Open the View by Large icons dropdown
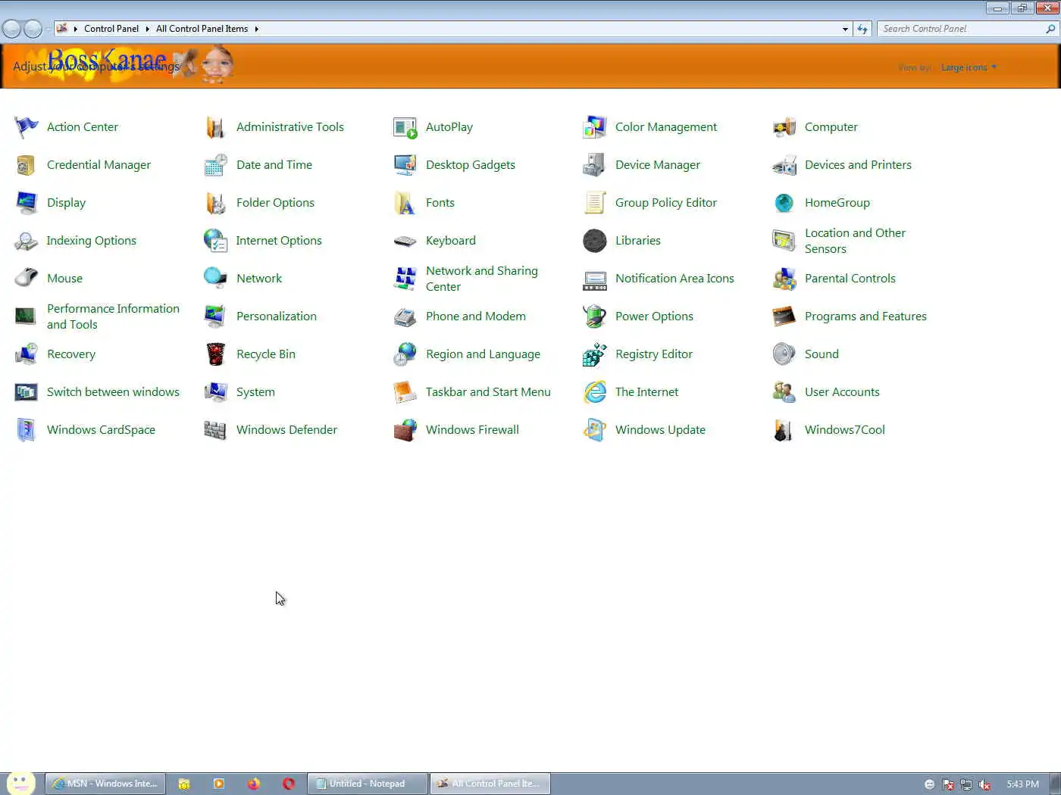The height and width of the screenshot is (795, 1061). [969, 67]
